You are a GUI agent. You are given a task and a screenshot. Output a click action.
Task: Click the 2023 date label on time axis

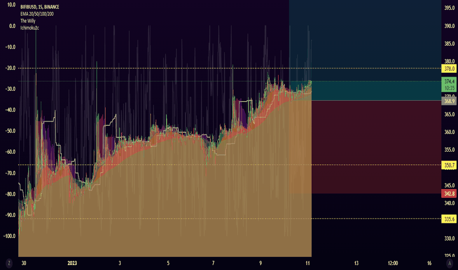[72, 263]
